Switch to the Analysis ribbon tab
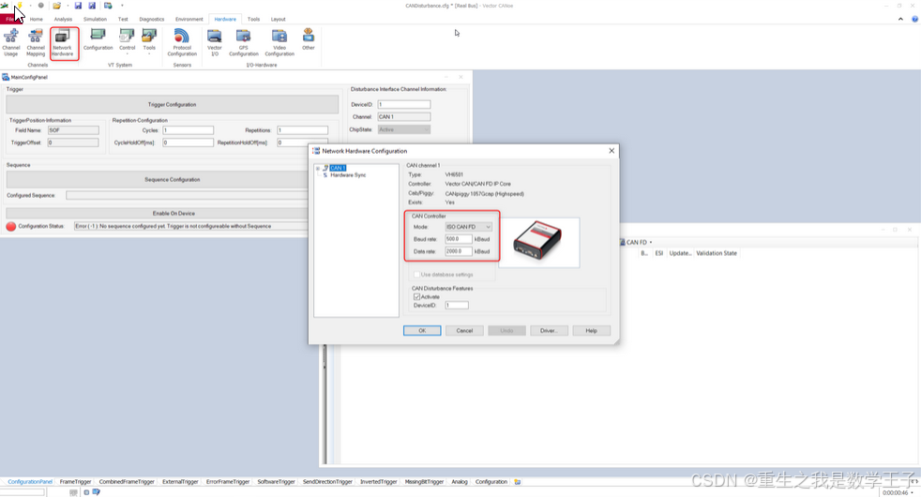Screen dimensions: 921x497 pyautogui.click(x=63, y=20)
